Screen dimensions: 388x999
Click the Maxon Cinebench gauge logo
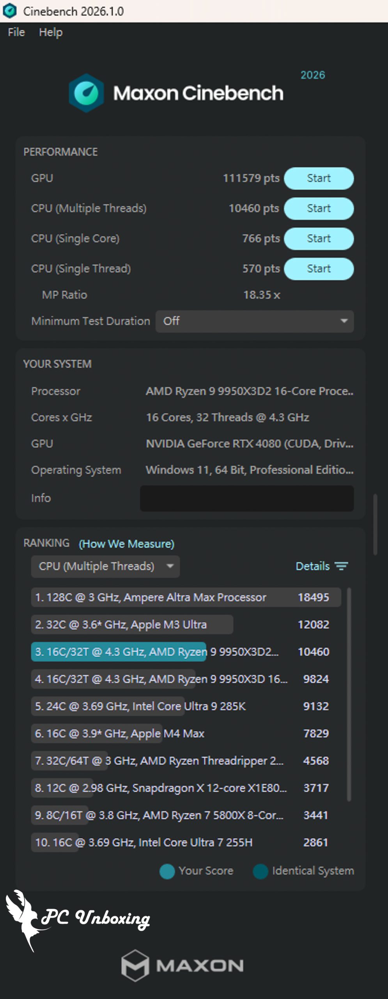[86, 93]
